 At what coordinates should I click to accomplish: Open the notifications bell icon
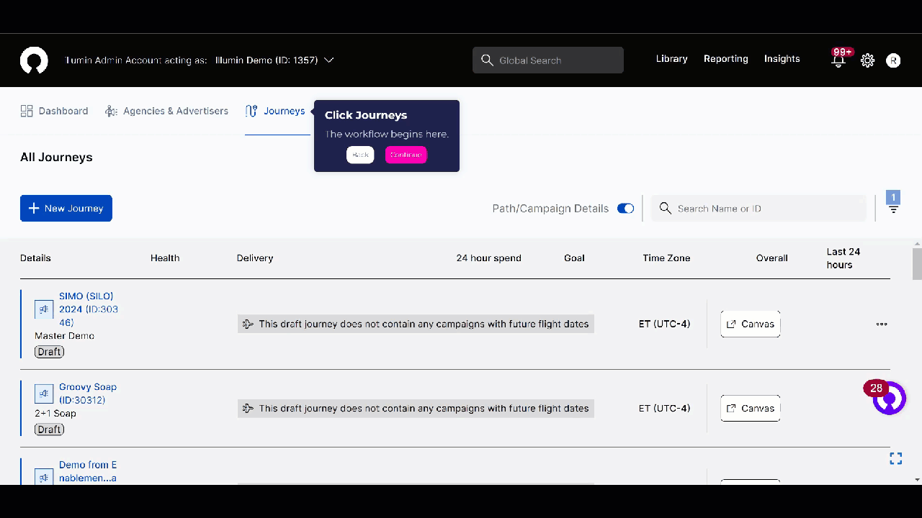(838, 61)
